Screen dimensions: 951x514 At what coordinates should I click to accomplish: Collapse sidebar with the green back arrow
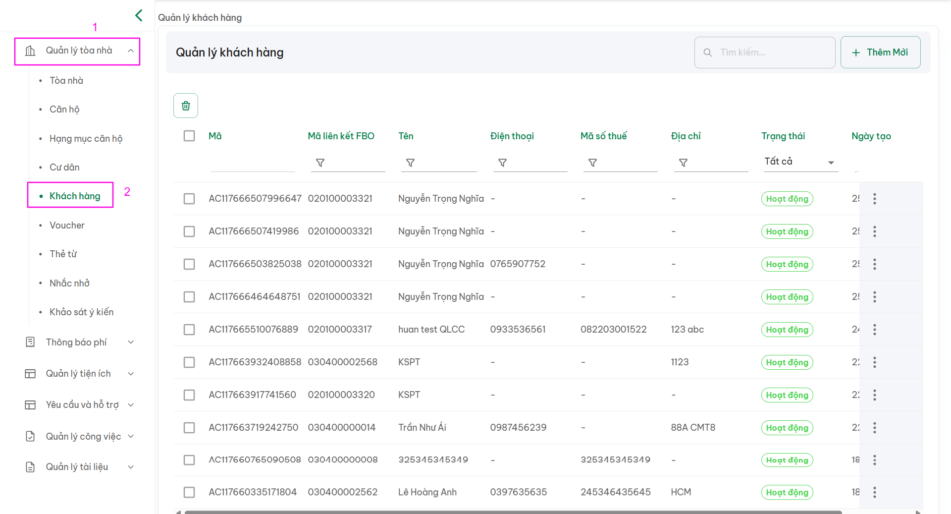(139, 15)
